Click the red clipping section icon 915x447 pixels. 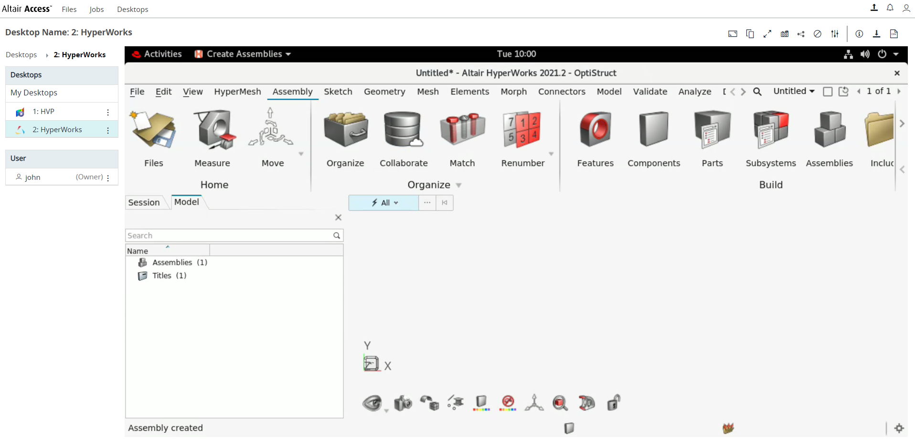coord(586,403)
